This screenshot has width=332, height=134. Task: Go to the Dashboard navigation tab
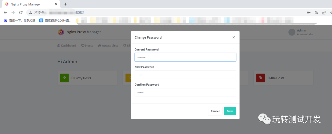[x=67, y=46]
